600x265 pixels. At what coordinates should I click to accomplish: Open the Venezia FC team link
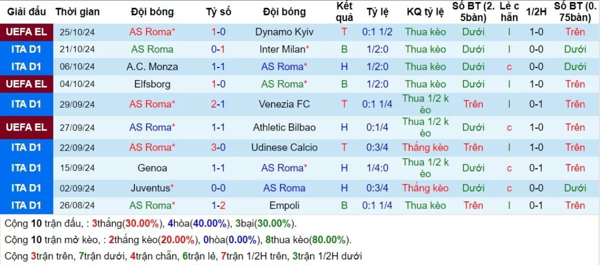[x=284, y=104]
